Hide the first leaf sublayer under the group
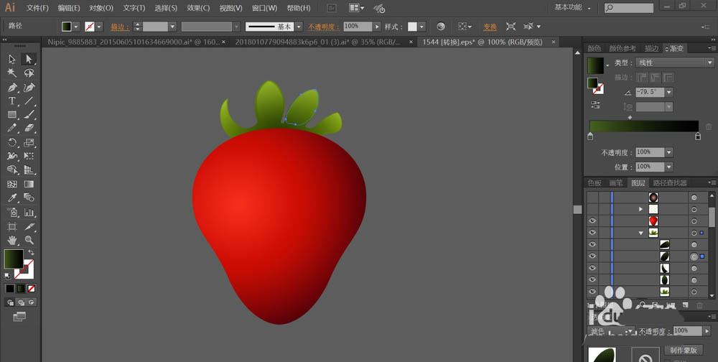The width and height of the screenshot is (718, 362). click(x=592, y=245)
